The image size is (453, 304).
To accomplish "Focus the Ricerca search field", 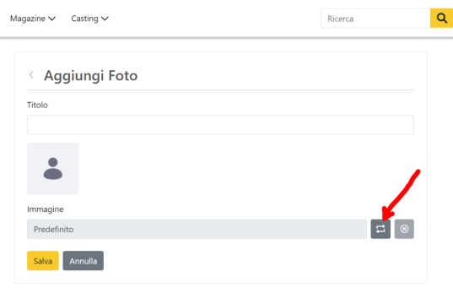I will tap(375, 19).
